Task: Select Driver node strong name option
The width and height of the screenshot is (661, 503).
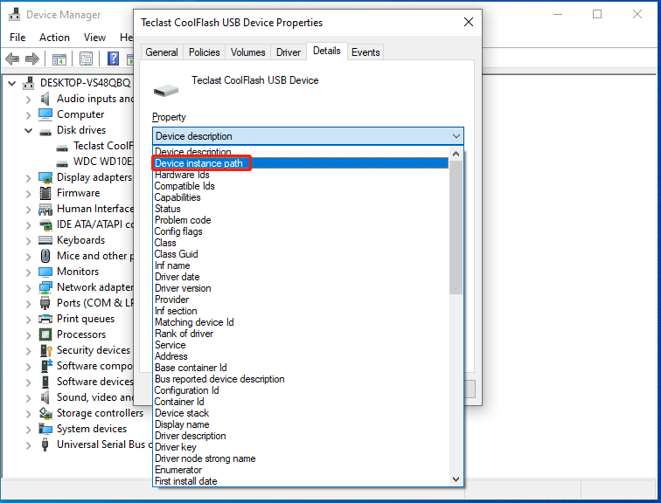Action: [300, 458]
